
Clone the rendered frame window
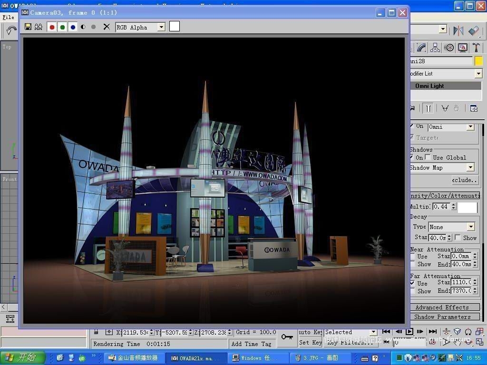[39, 27]
